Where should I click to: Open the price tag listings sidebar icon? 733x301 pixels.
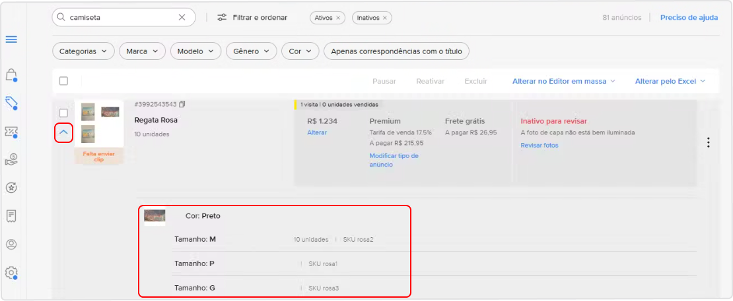click(11, 103)
